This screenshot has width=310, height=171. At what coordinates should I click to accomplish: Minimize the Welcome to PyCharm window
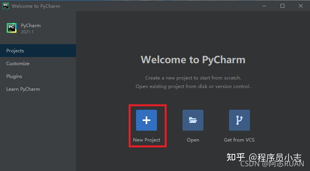click(x=264, y=6)
